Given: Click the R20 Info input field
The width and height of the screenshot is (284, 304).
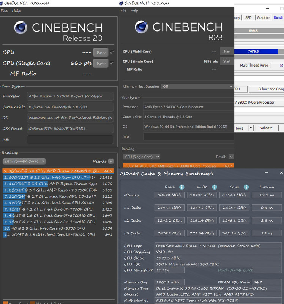Looking at the screenshot, I should [70, 139].
